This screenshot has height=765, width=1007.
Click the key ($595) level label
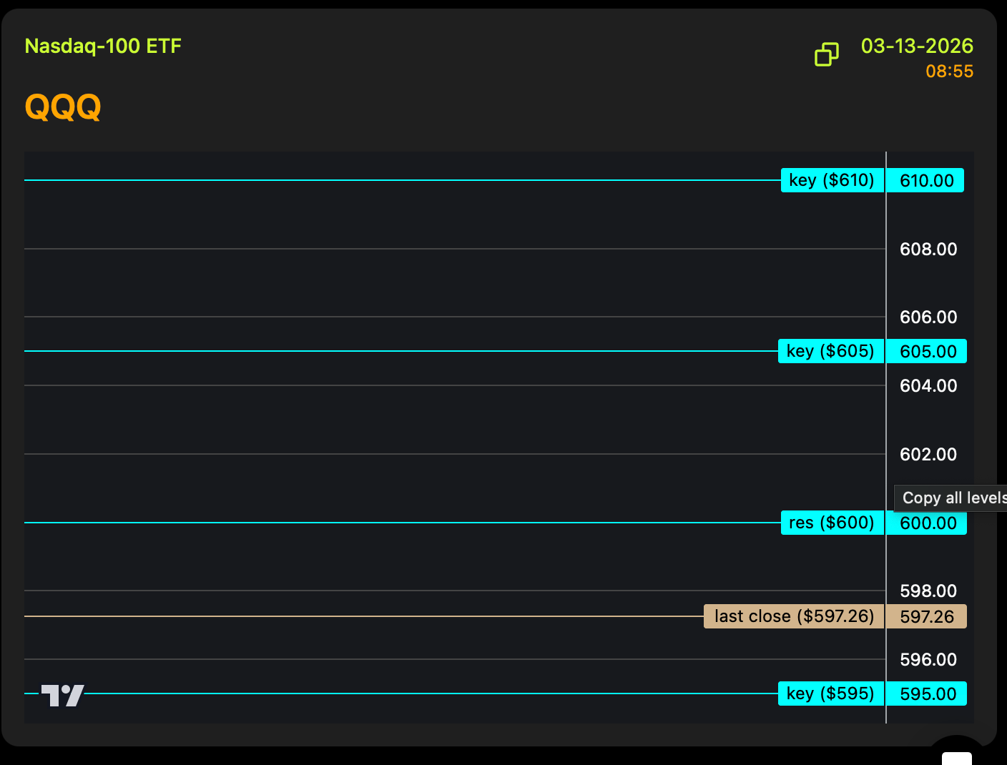[x=830, y=694]
